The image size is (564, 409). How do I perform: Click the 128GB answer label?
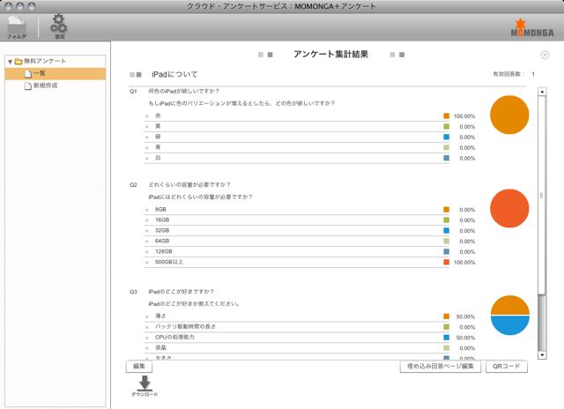[x=164, y=251]
